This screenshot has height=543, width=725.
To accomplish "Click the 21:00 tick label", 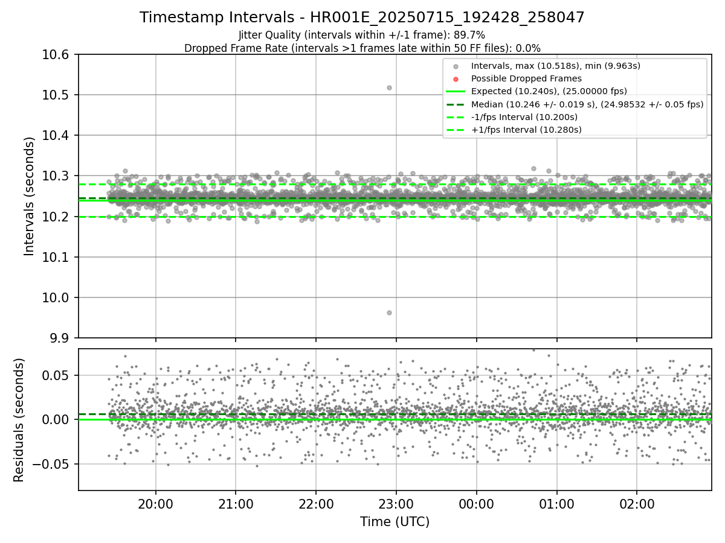I will point(236,504).
